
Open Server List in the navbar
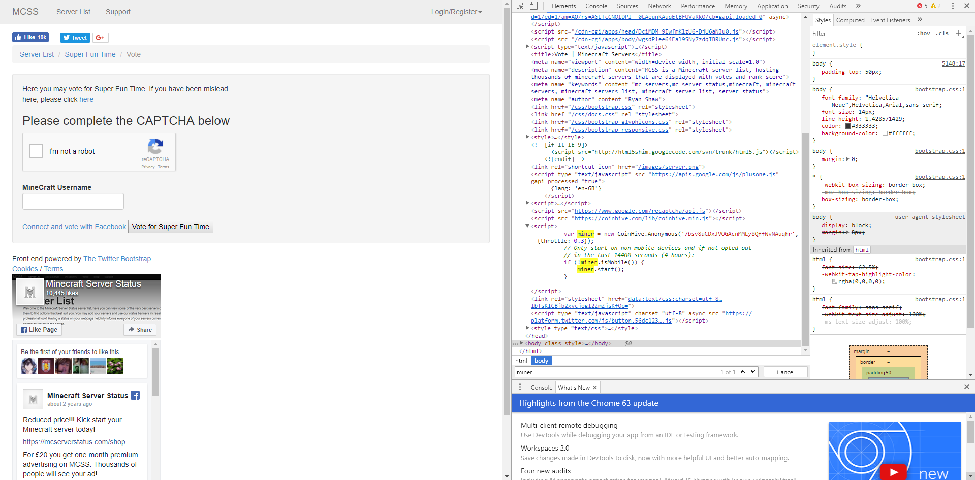[73, 12]
